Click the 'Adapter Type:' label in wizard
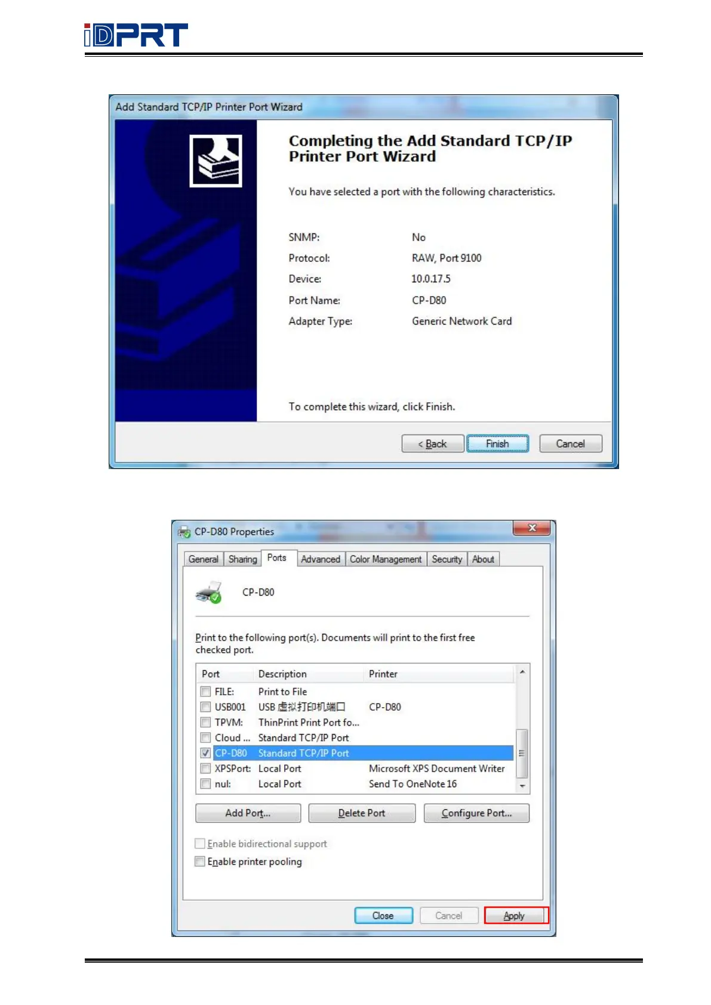Image resolution: width=711 pixels, height=1005 pixels. coord(321,321)
